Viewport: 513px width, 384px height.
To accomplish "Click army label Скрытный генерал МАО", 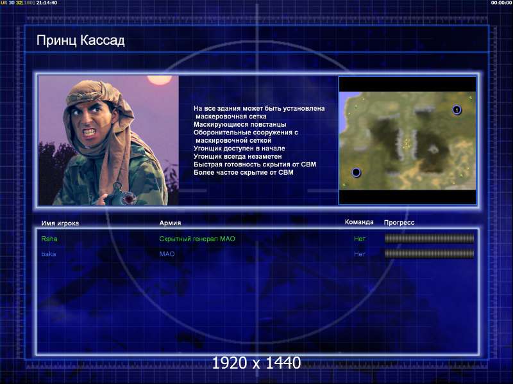I will pos(198,239).
